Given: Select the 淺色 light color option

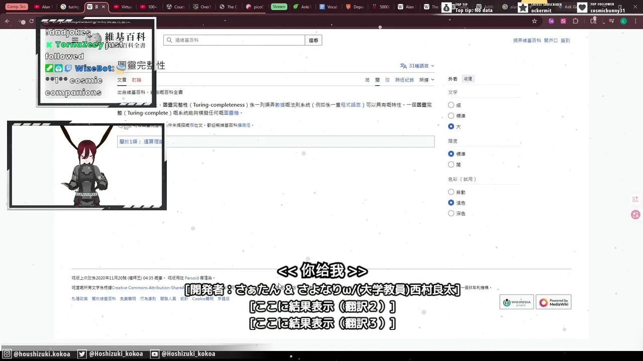Looking at the screenshot, I should pos(451,203).
